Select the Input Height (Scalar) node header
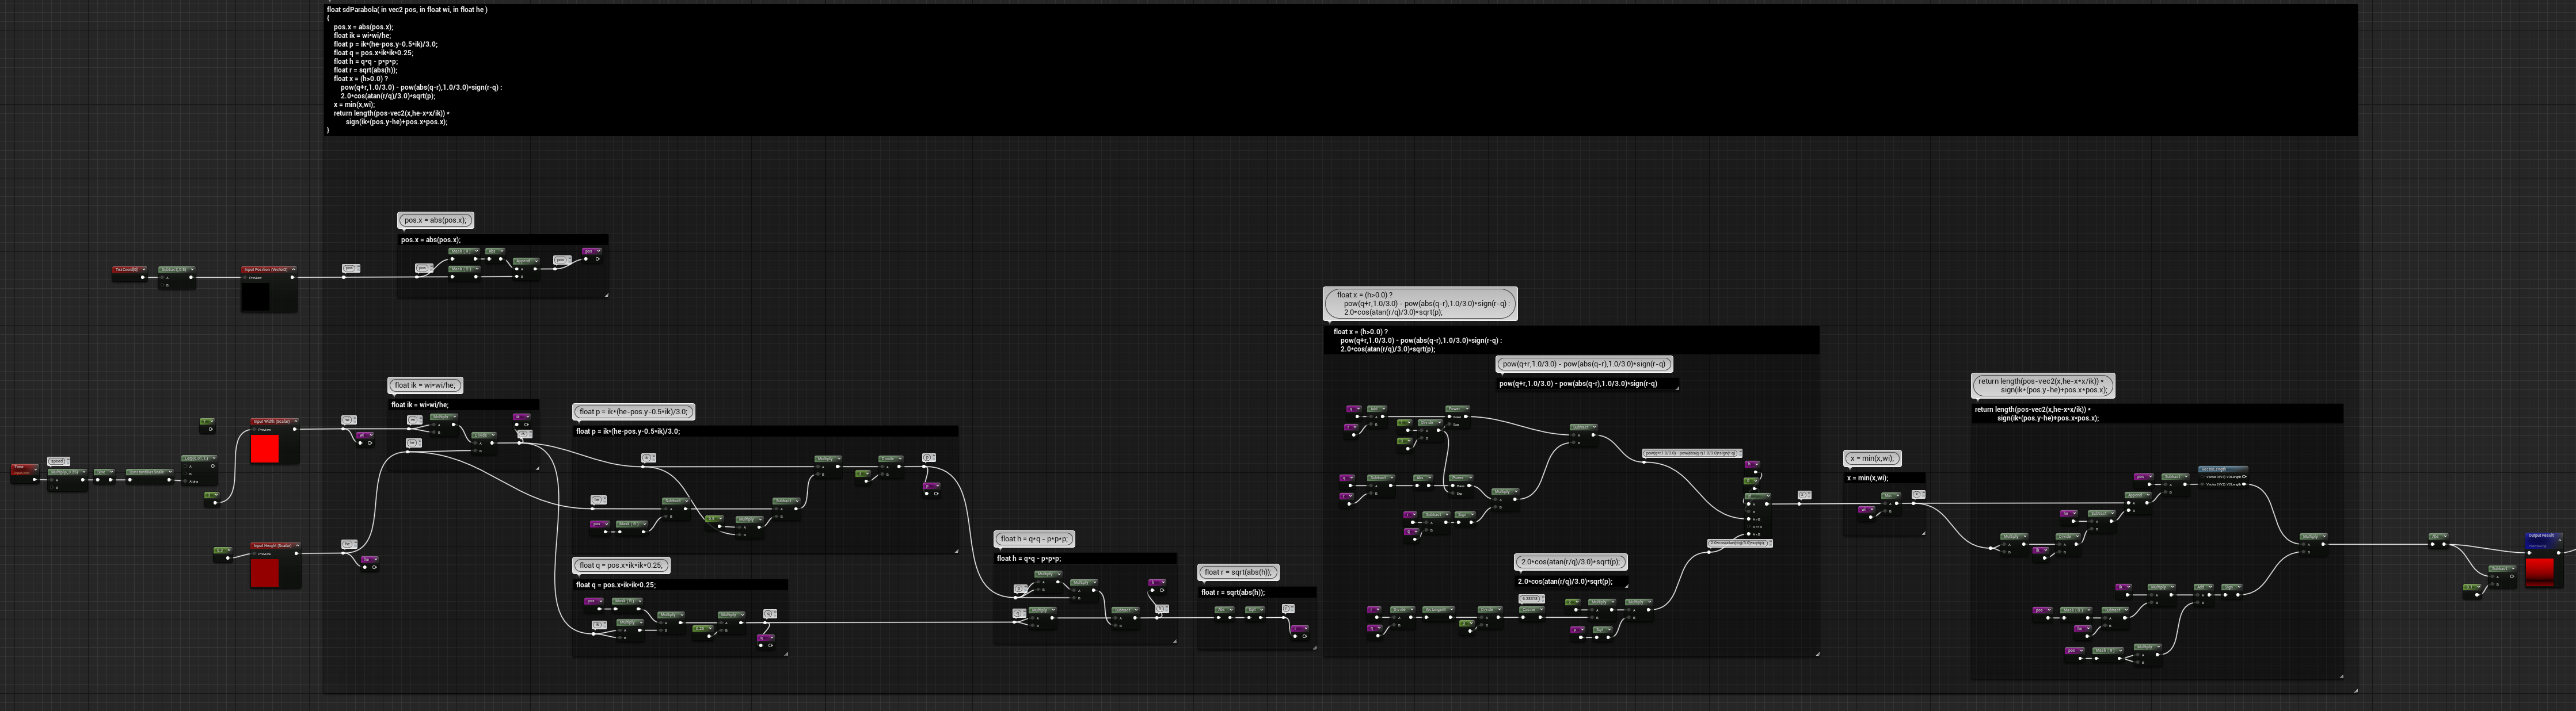 (276, 546)
